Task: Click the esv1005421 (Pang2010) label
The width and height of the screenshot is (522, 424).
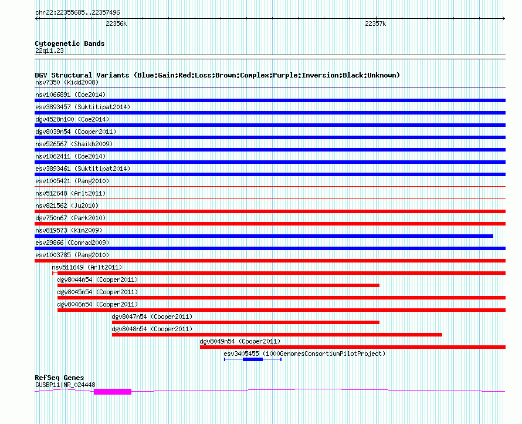Action: pos(72,181)
